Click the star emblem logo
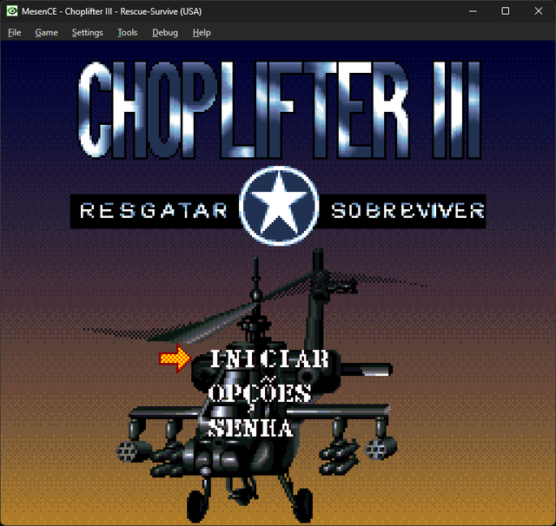Screen dimensions: 556x526 point(279,206)
